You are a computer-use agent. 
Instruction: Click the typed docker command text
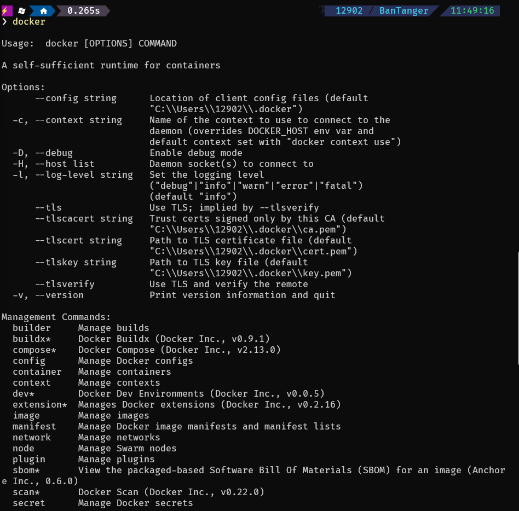[x=29, y=22]
